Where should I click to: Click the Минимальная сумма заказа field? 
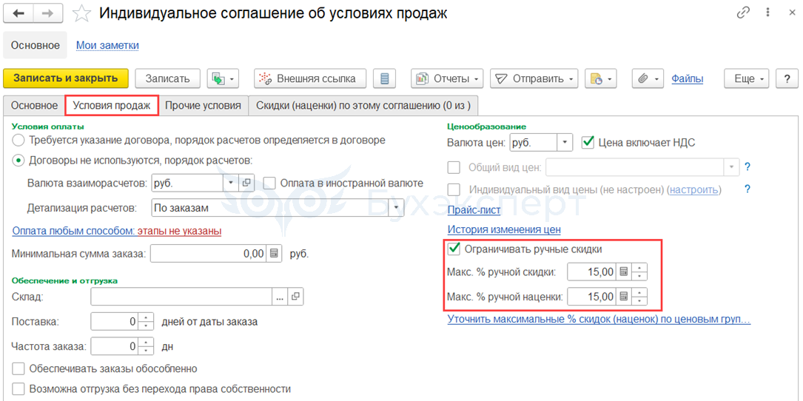coord(209,254)
